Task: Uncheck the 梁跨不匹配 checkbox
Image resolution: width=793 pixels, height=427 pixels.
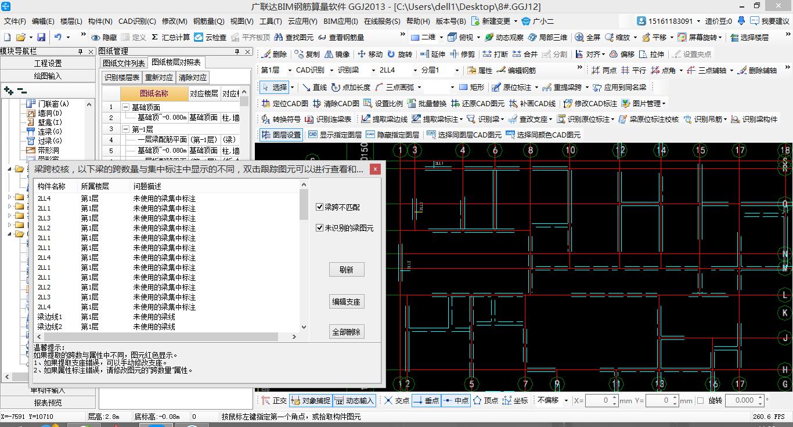Action: click(x=319, y=207)
